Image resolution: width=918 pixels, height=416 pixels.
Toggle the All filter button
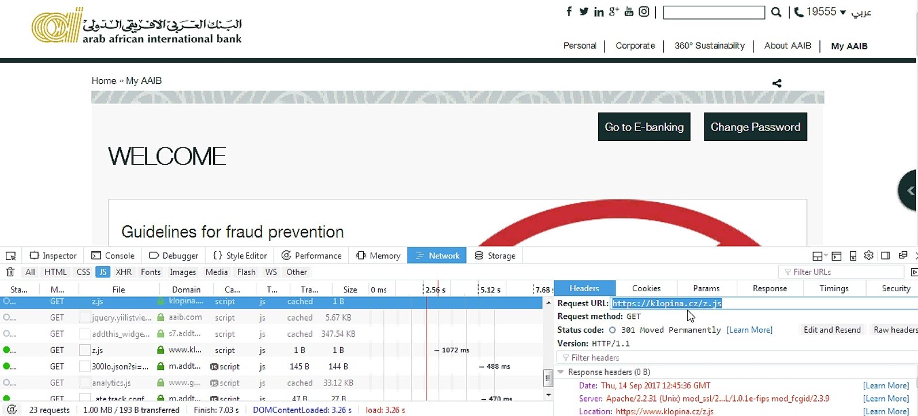click(30, 272)
